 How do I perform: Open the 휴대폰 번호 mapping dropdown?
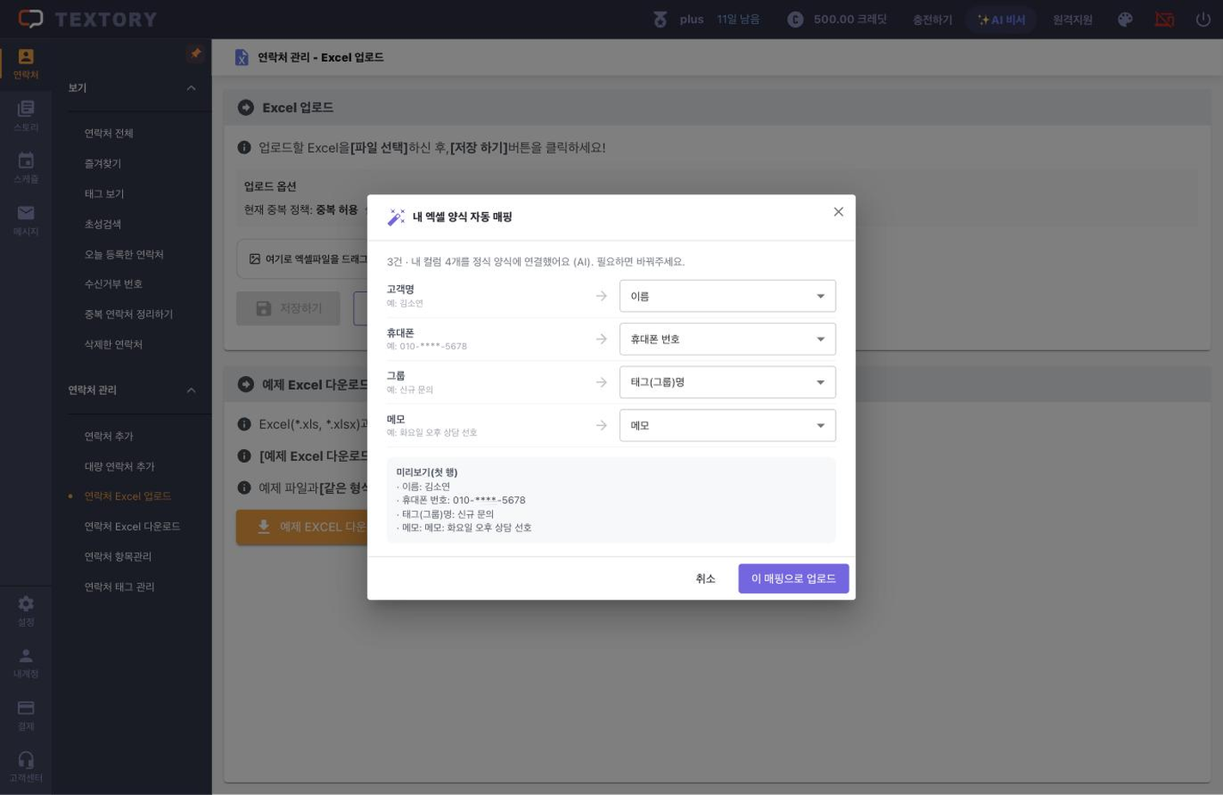click(x=727, y=339)
